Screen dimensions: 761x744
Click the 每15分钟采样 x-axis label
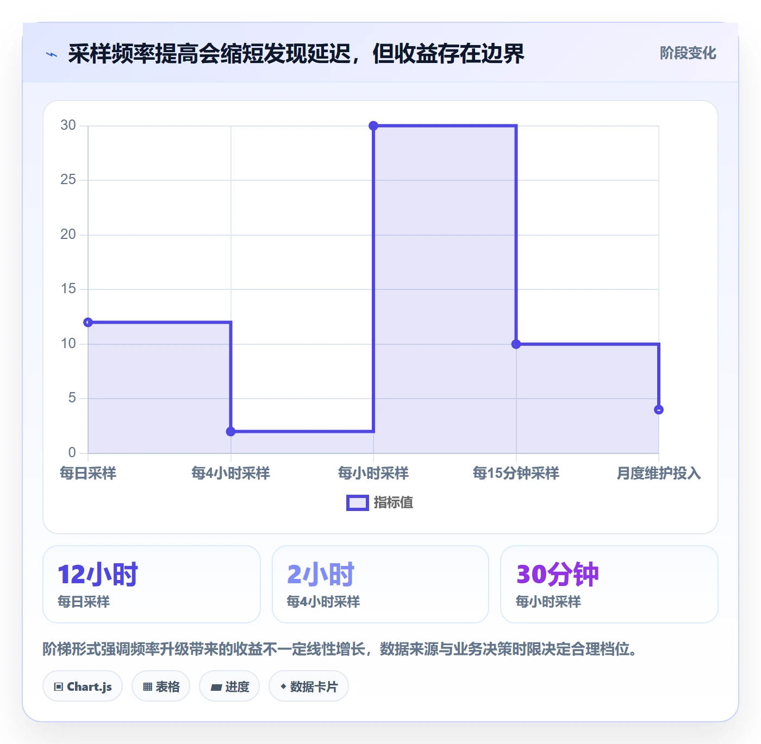pos(516,473)
